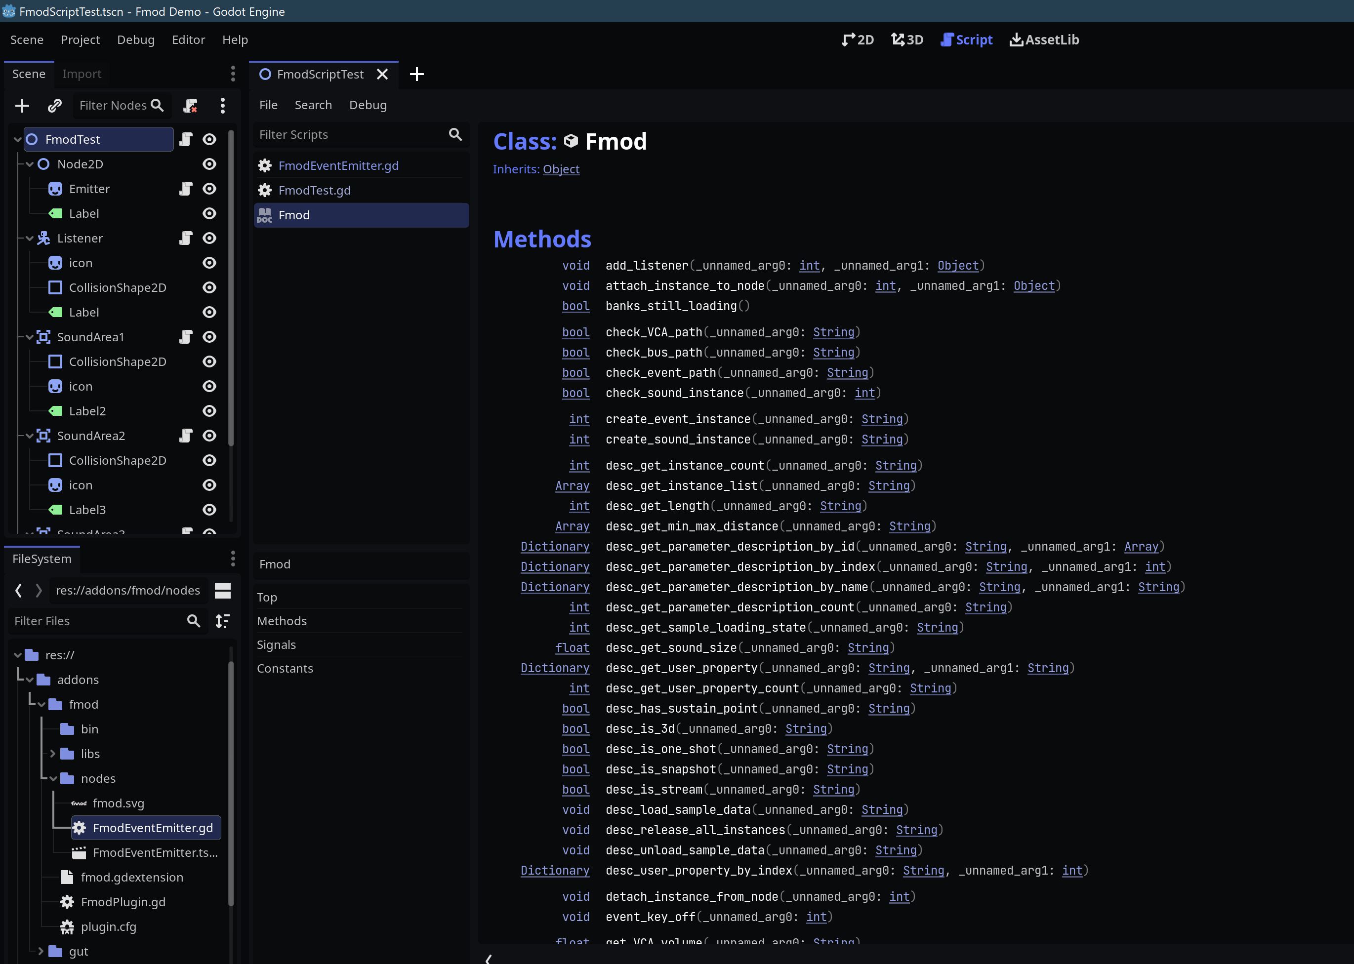The width and height of the screenshot is (1354, 964).
Task: Click the file sort icon in FileSystem
Action: point(223,621)
